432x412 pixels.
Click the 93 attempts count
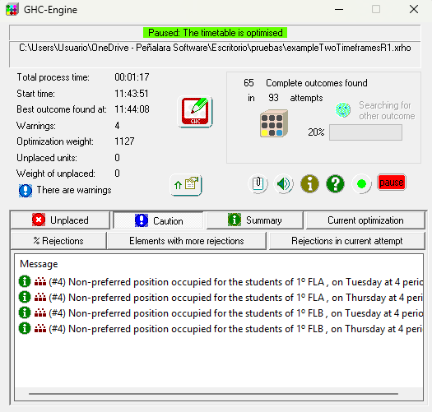click(x=273, y=98)
